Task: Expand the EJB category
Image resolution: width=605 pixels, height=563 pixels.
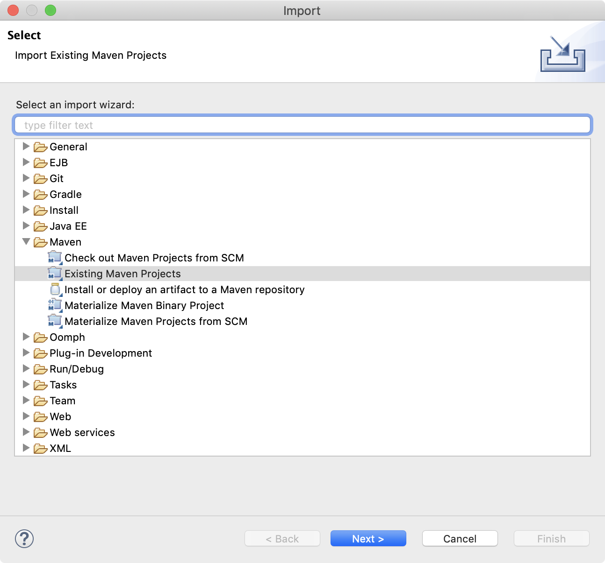Action: coord(26,162)
